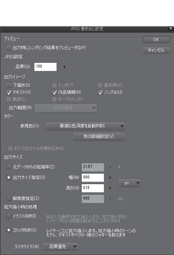Select 元データからの拡縮率(Z) radio button
174x255 pixels.
[9, 167]
